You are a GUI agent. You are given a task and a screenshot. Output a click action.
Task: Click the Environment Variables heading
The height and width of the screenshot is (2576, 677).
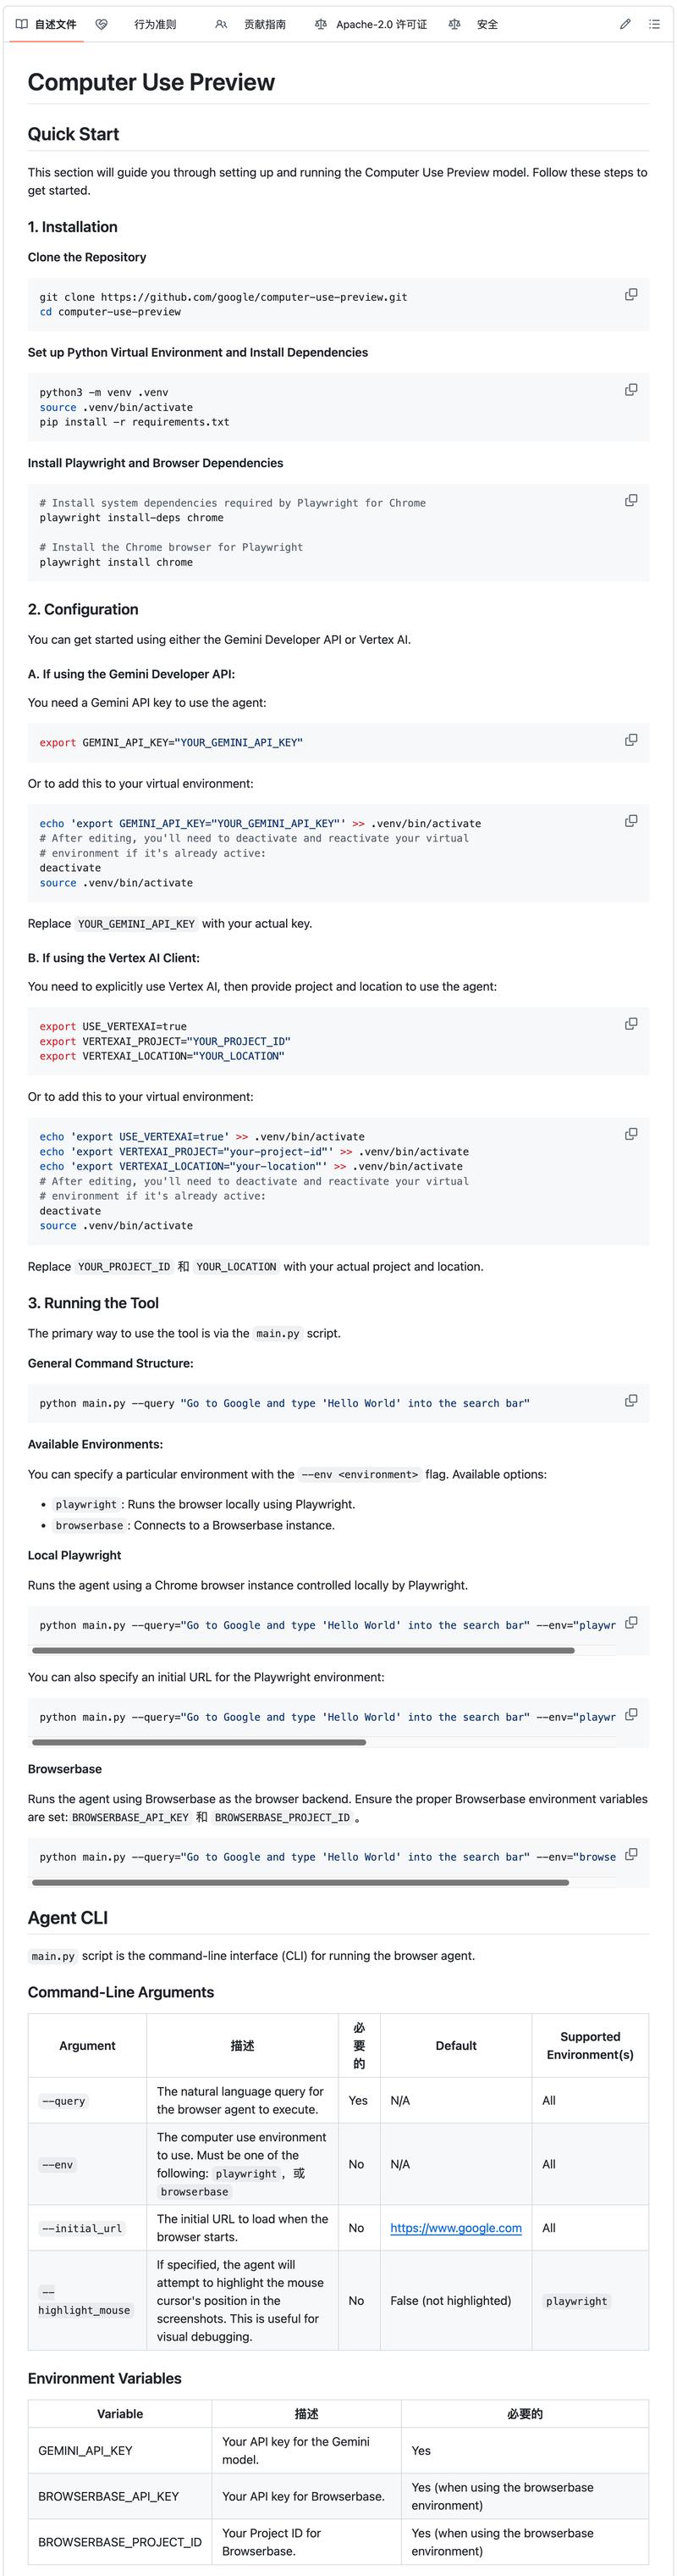click(x=105, y=2378)
